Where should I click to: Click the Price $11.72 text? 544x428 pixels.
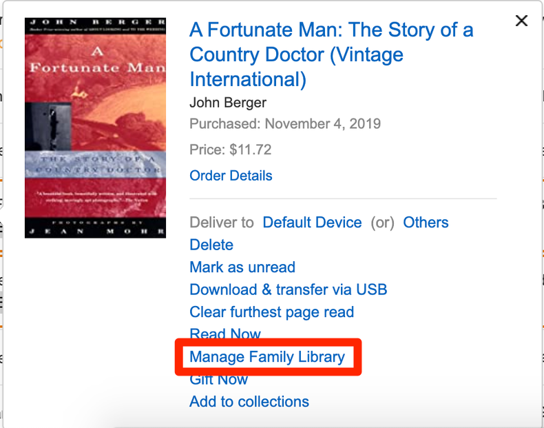tap(231, 150)
